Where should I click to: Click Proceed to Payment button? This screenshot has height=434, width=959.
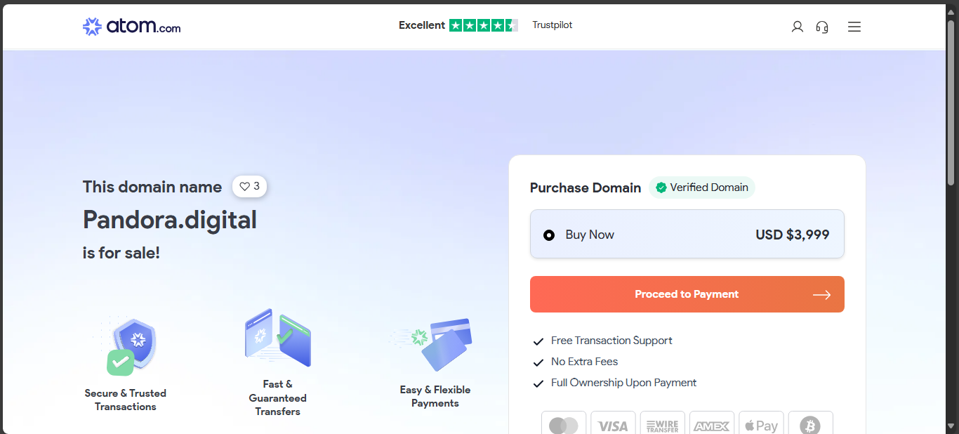coord(687,294)
